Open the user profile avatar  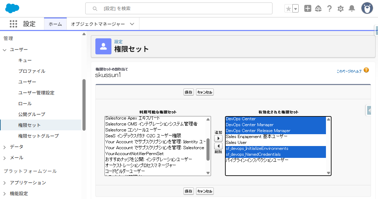[367, 8]
